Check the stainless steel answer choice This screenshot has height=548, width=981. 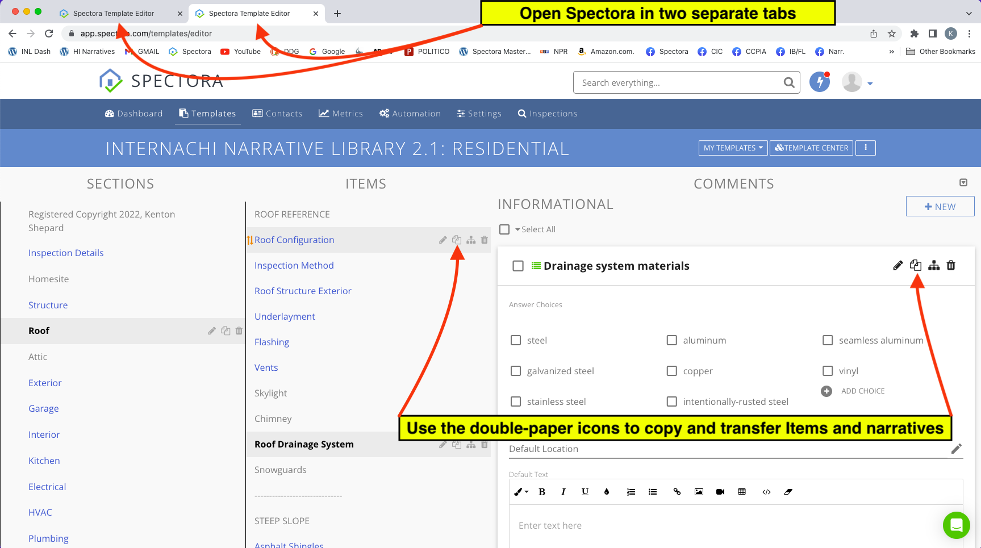[516, 401]
